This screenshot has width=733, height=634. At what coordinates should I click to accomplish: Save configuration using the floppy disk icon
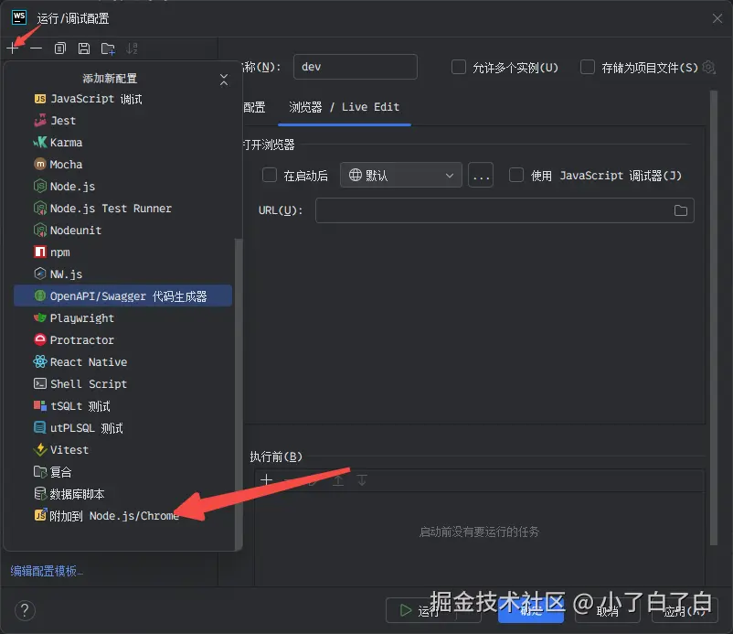pos(84,48)
